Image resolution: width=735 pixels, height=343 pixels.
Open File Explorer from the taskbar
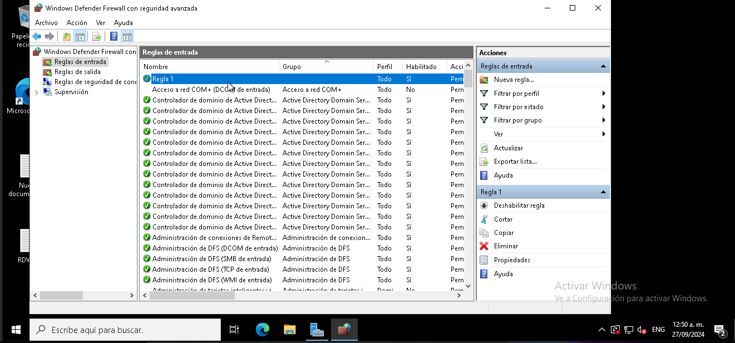[x=290, y=330]
